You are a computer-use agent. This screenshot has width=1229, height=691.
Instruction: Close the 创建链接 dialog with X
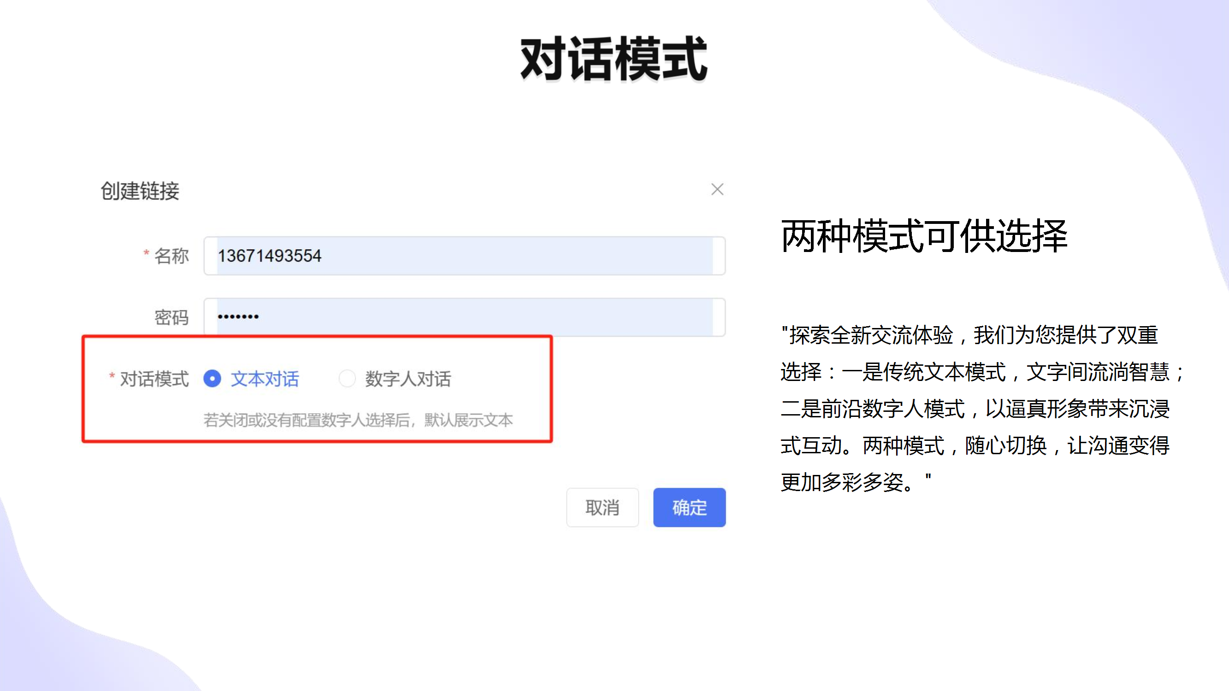[x=716, y=189]
